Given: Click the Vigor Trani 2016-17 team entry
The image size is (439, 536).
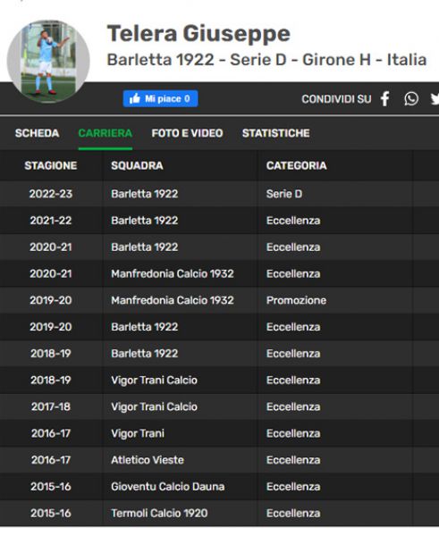Looking at the screenshot, I should point(138,433).
